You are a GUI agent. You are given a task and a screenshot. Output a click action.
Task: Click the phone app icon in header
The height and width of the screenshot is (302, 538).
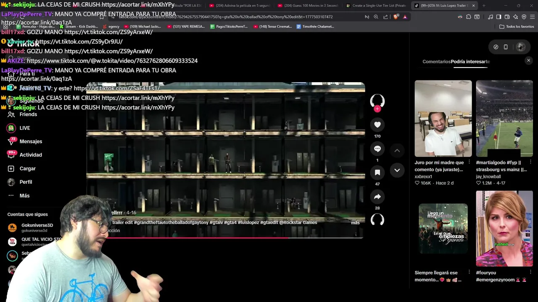[506, 47]
